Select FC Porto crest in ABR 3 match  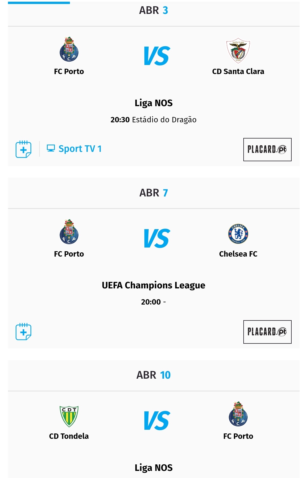point(69,49)
